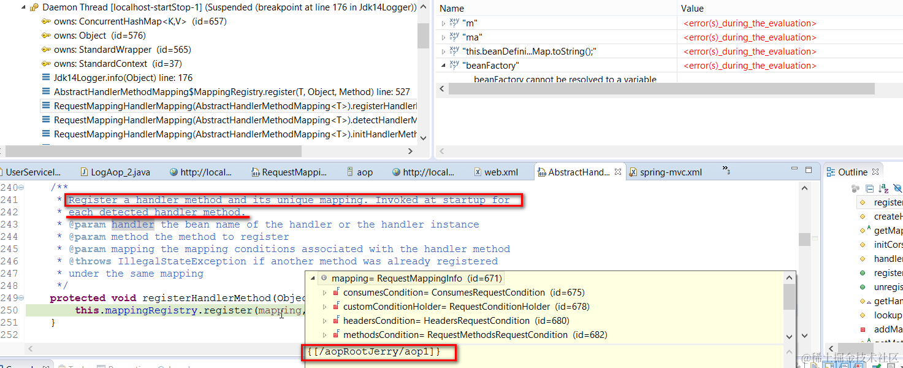Toggle alphabetical sort in Outline toolbar
Image resolution: width=903 pixels, height=368 pixels.
coord(883,188)
